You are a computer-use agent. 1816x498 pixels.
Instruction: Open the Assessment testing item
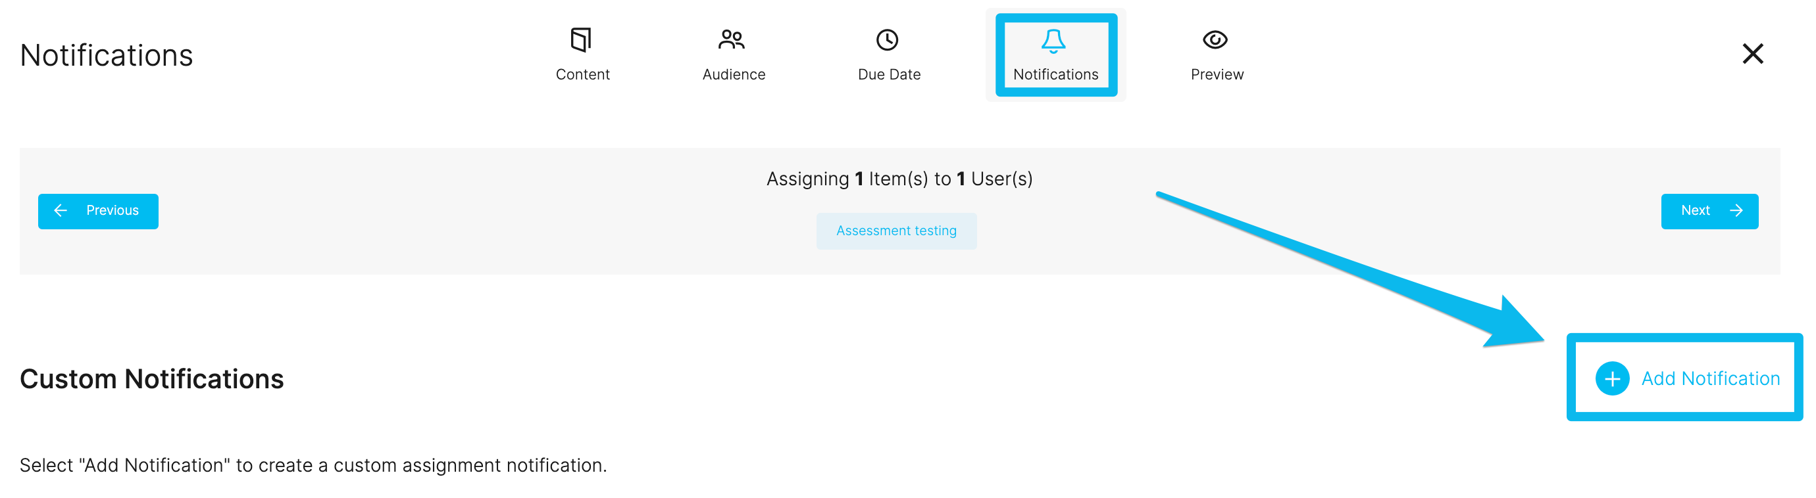pos(896,231)
